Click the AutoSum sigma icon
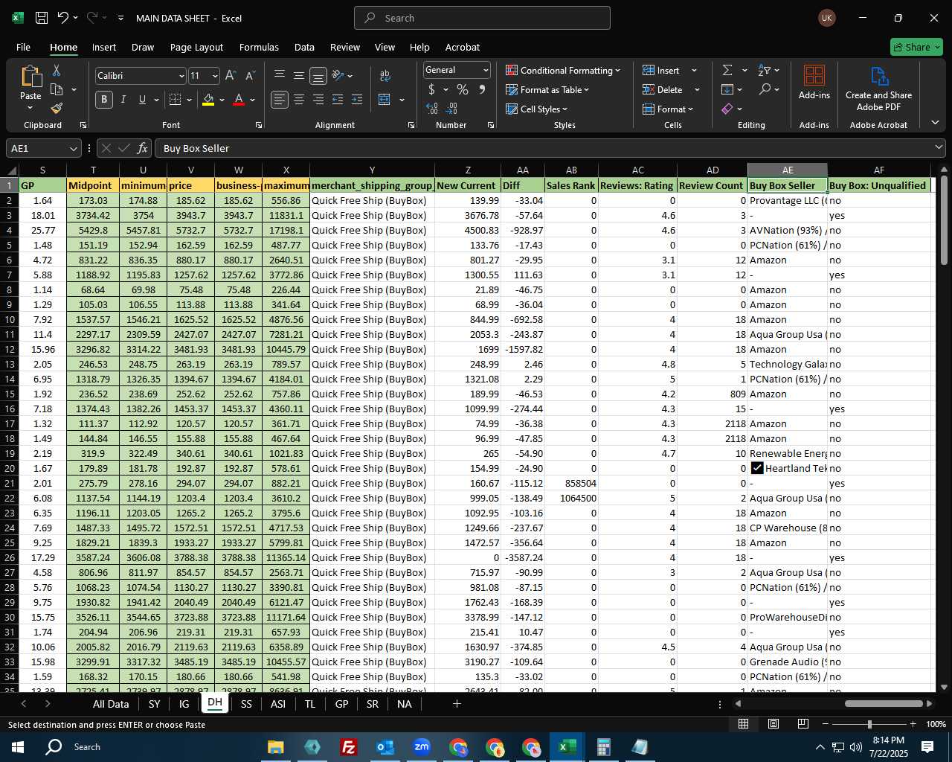Image resolution: width=952 pixels, height=762 pixels. coord(727,70)
